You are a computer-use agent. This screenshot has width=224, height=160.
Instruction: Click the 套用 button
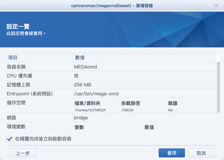coord(172,153)
